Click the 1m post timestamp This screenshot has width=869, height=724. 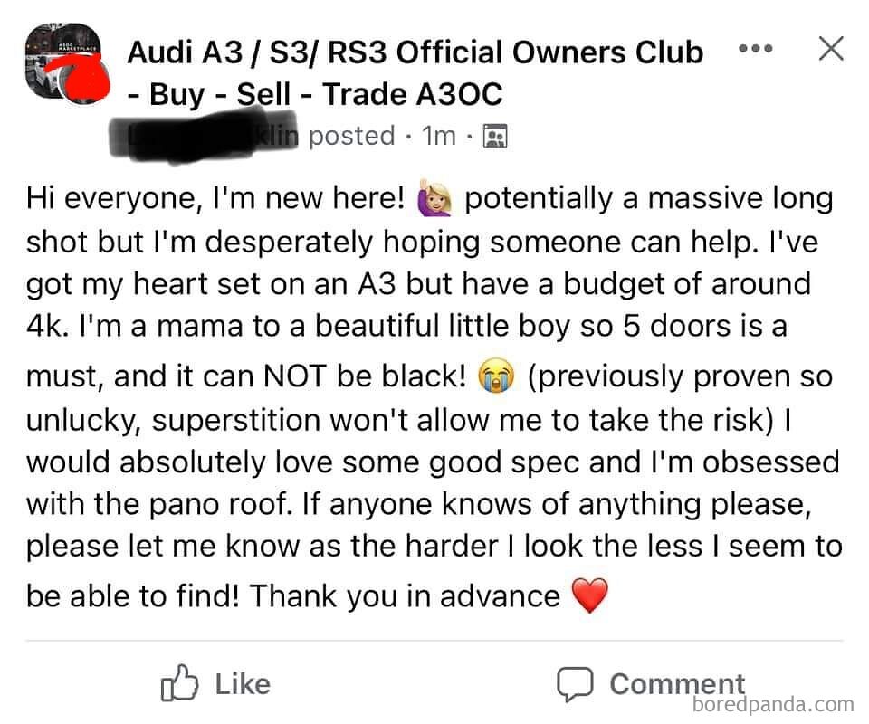pyautogui.click(x=439, y=136)
